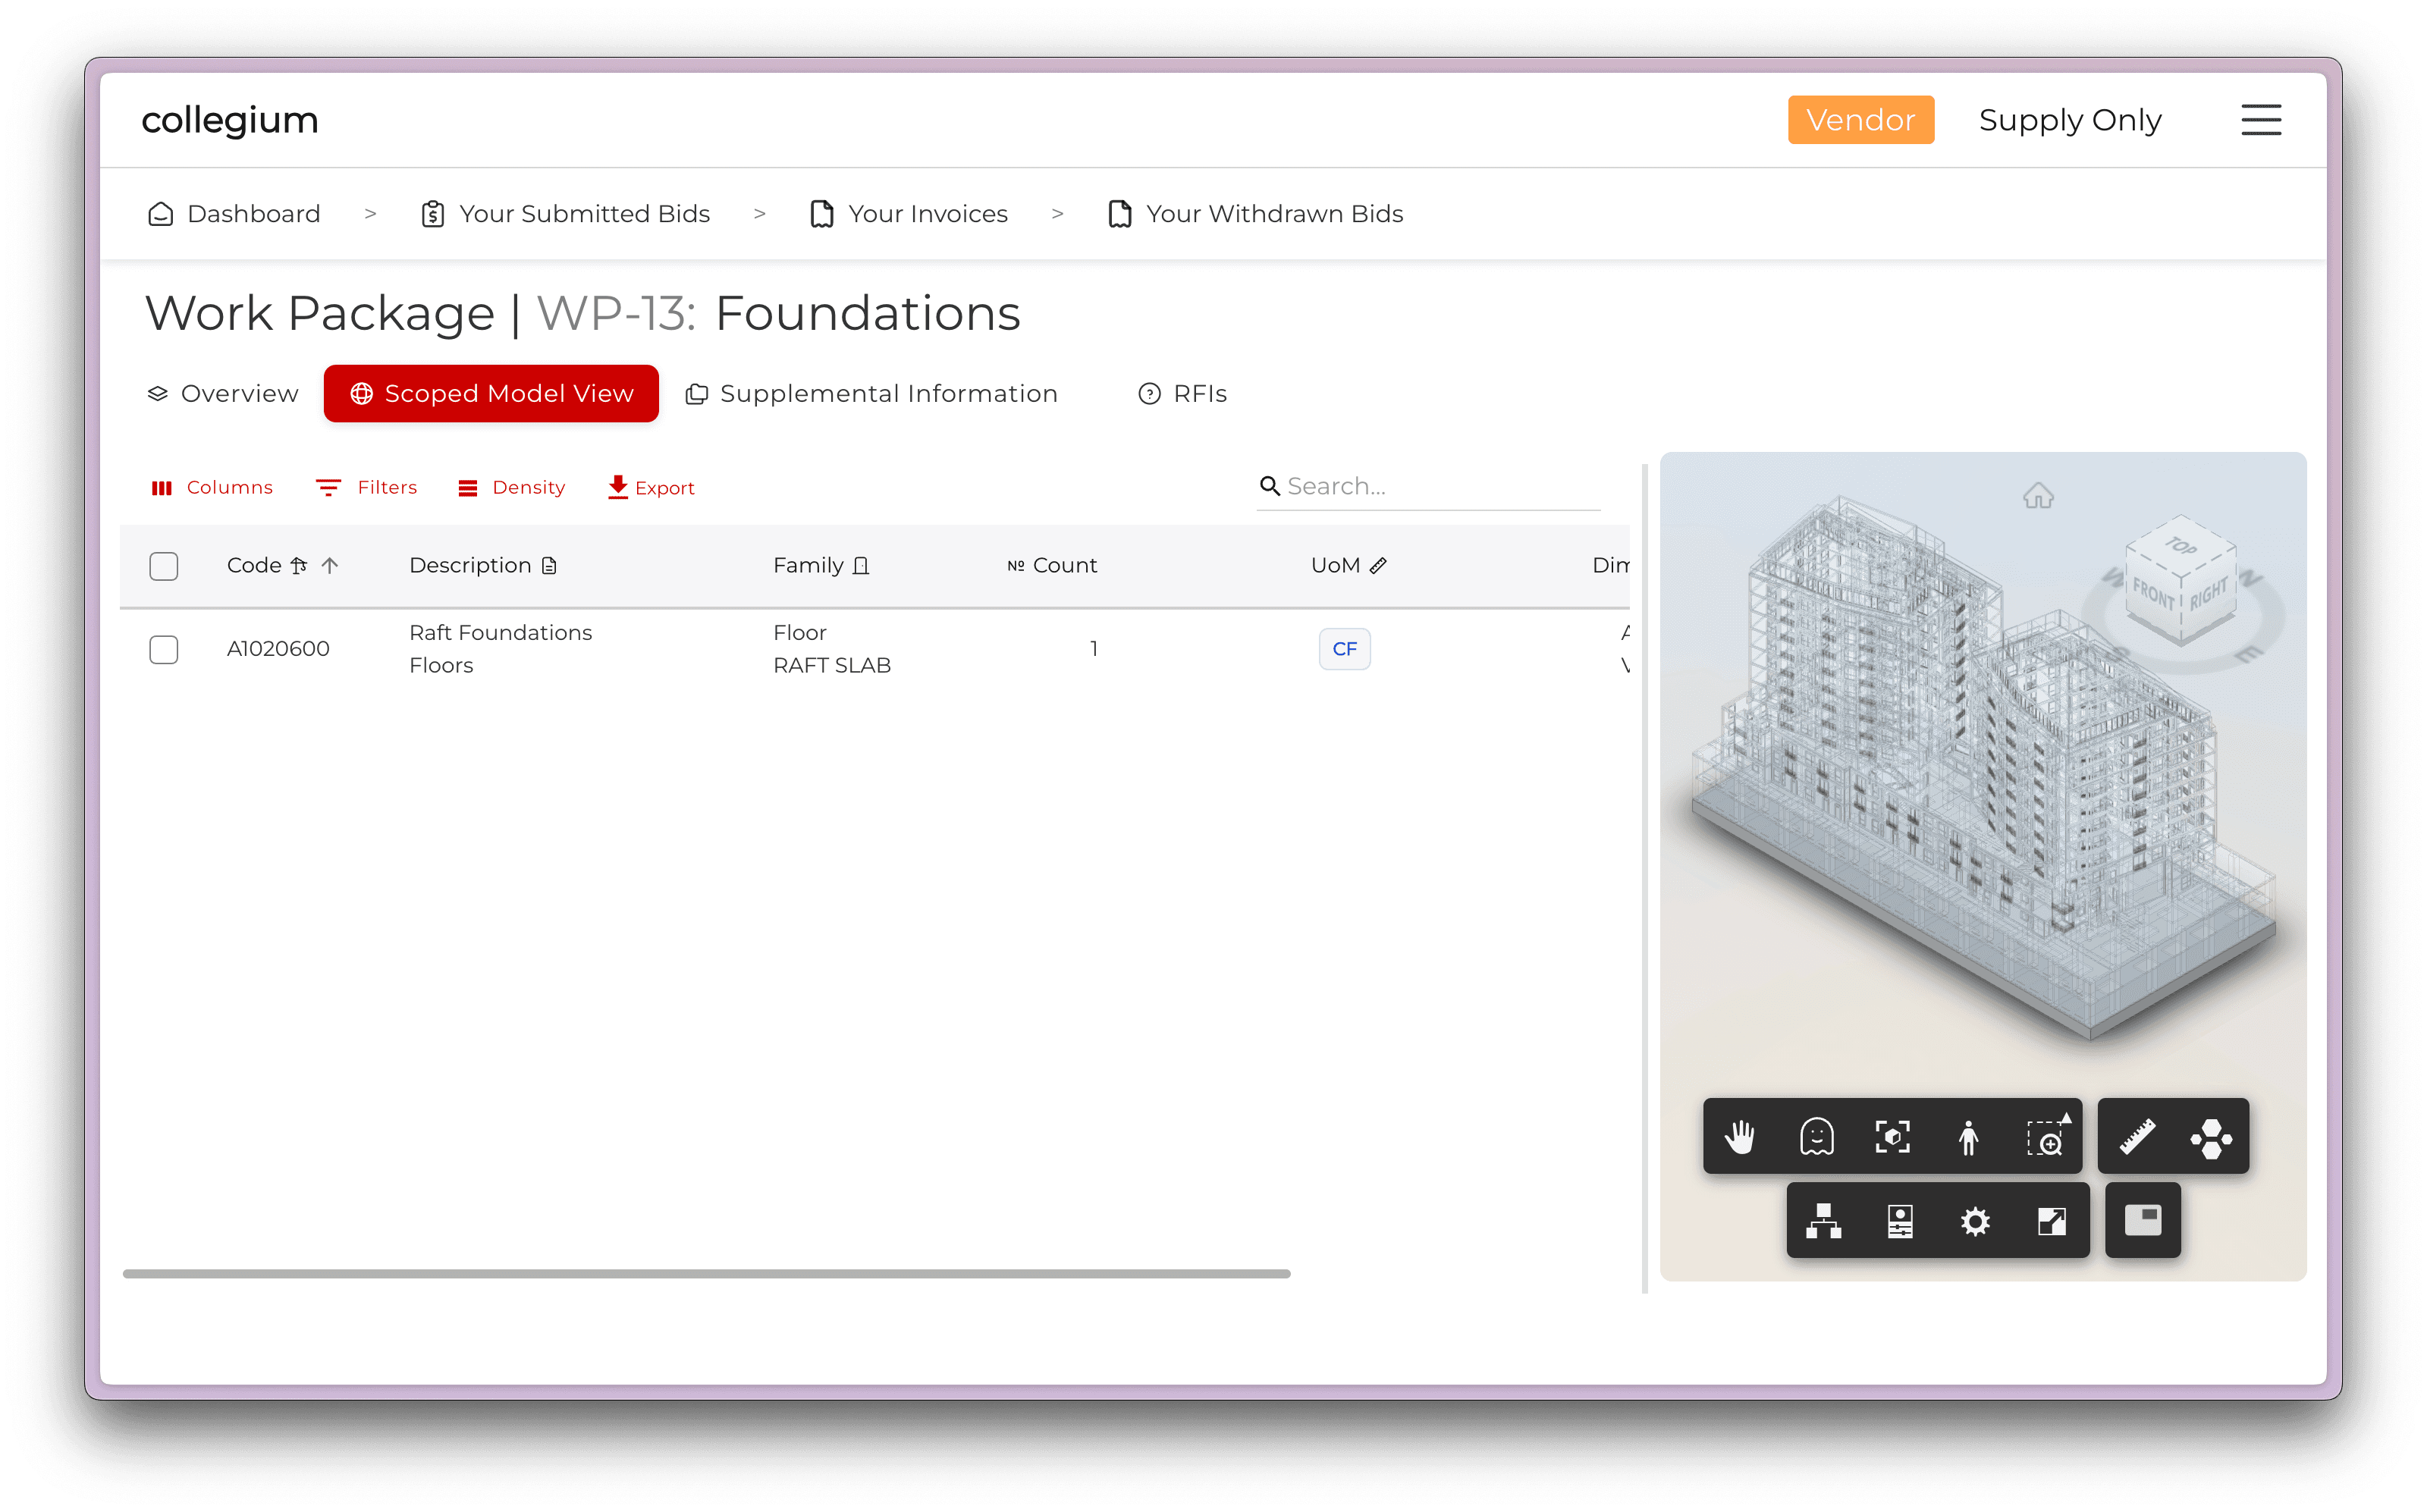Reset the 3D view with Home icon
This screenshot has width=2427, height=1512.
2038,496
